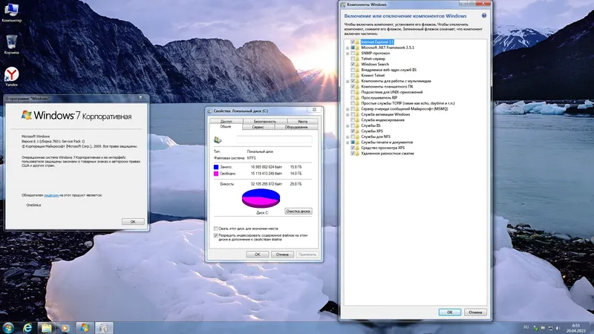
Task: Select the Общие tab
Action: point(226,127)
